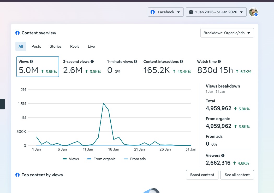274x193 pixels.
Task: Switch to the Stories tab
Action: click(x=56, y=46)
